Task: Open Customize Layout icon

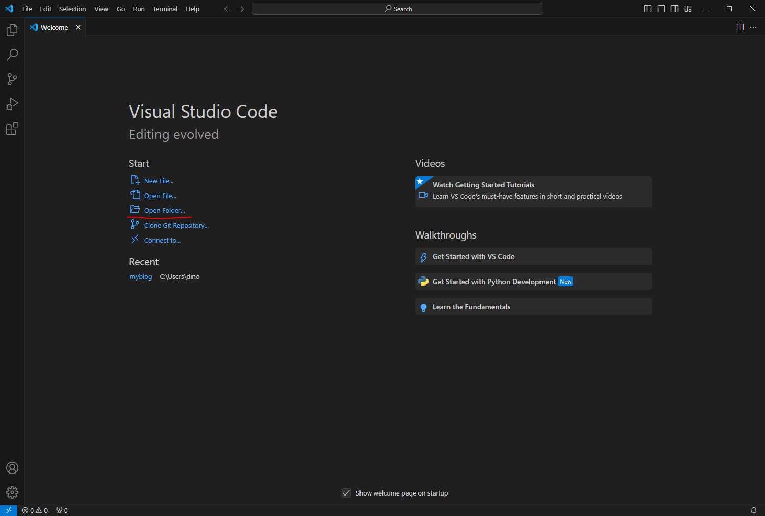Action: point(688,9)
